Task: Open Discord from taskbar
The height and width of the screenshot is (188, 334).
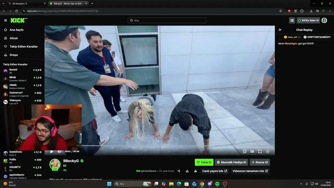Action: click(210, 184)
